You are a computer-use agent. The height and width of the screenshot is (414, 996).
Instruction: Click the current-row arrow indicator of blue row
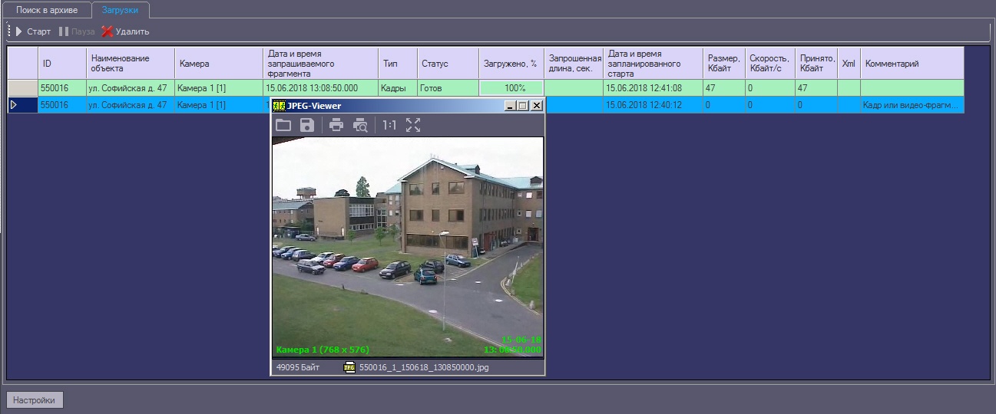[x=15, y=105]
